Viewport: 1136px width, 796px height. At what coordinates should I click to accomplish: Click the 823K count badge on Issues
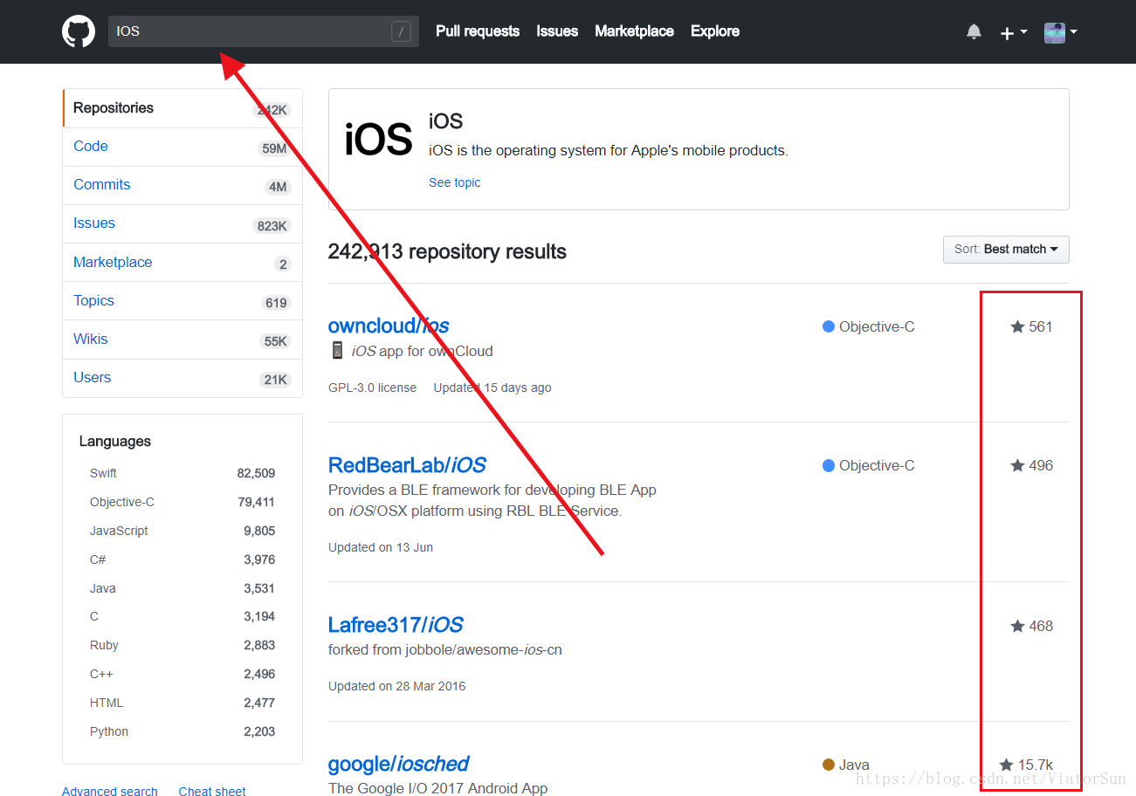point(272,225)
